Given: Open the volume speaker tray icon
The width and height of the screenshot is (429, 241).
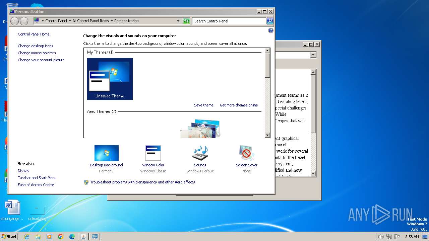Looking at the screenshot, I should click(381, 237).
